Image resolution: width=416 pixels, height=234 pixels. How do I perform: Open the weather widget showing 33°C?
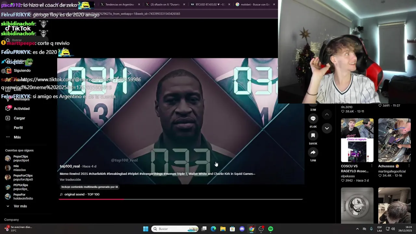pyautogui.click(x=18, y=229)
